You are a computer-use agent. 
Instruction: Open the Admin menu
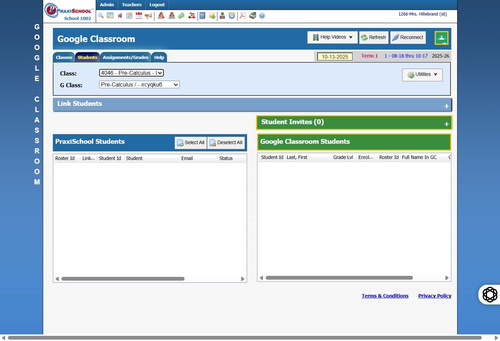click(x=107, y=5)
